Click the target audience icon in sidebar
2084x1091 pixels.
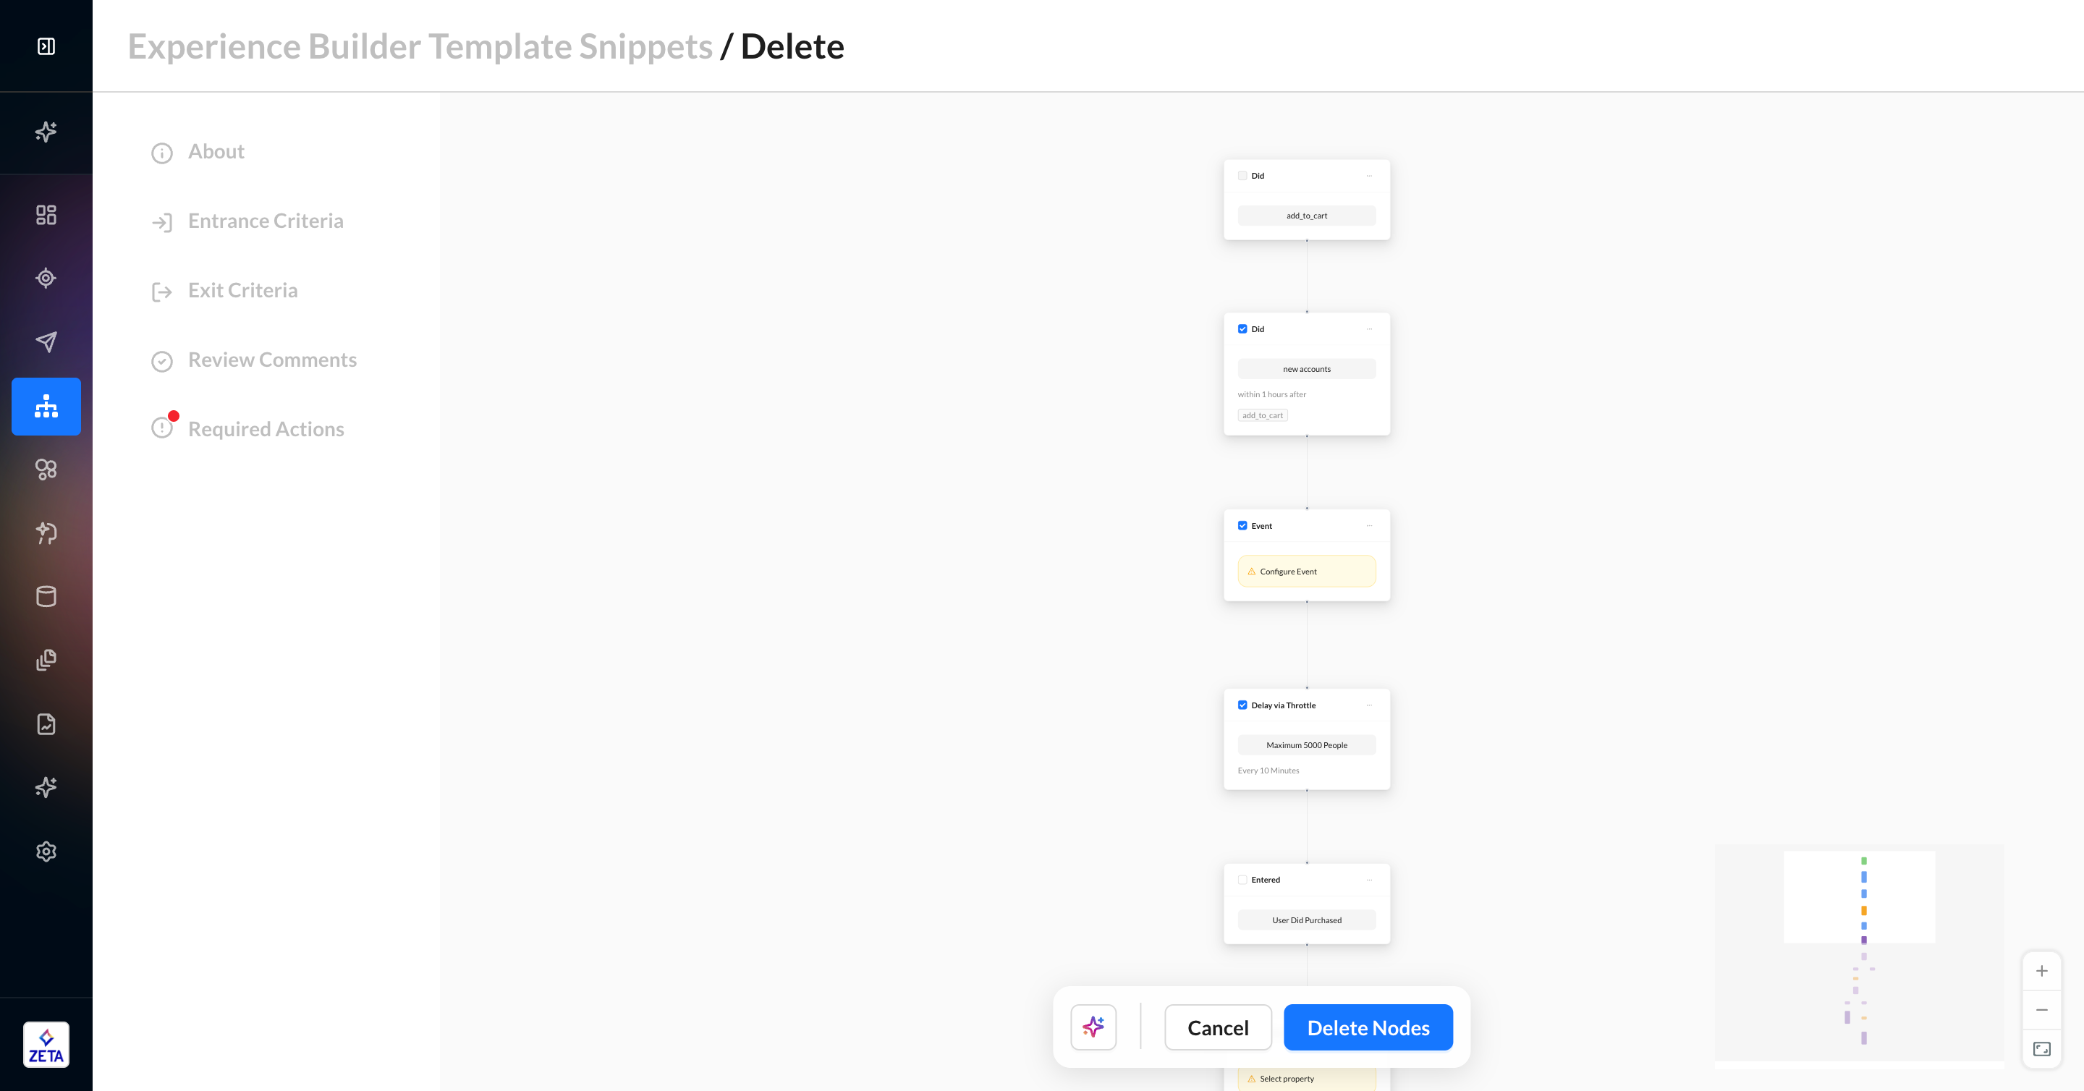[46, 279]
